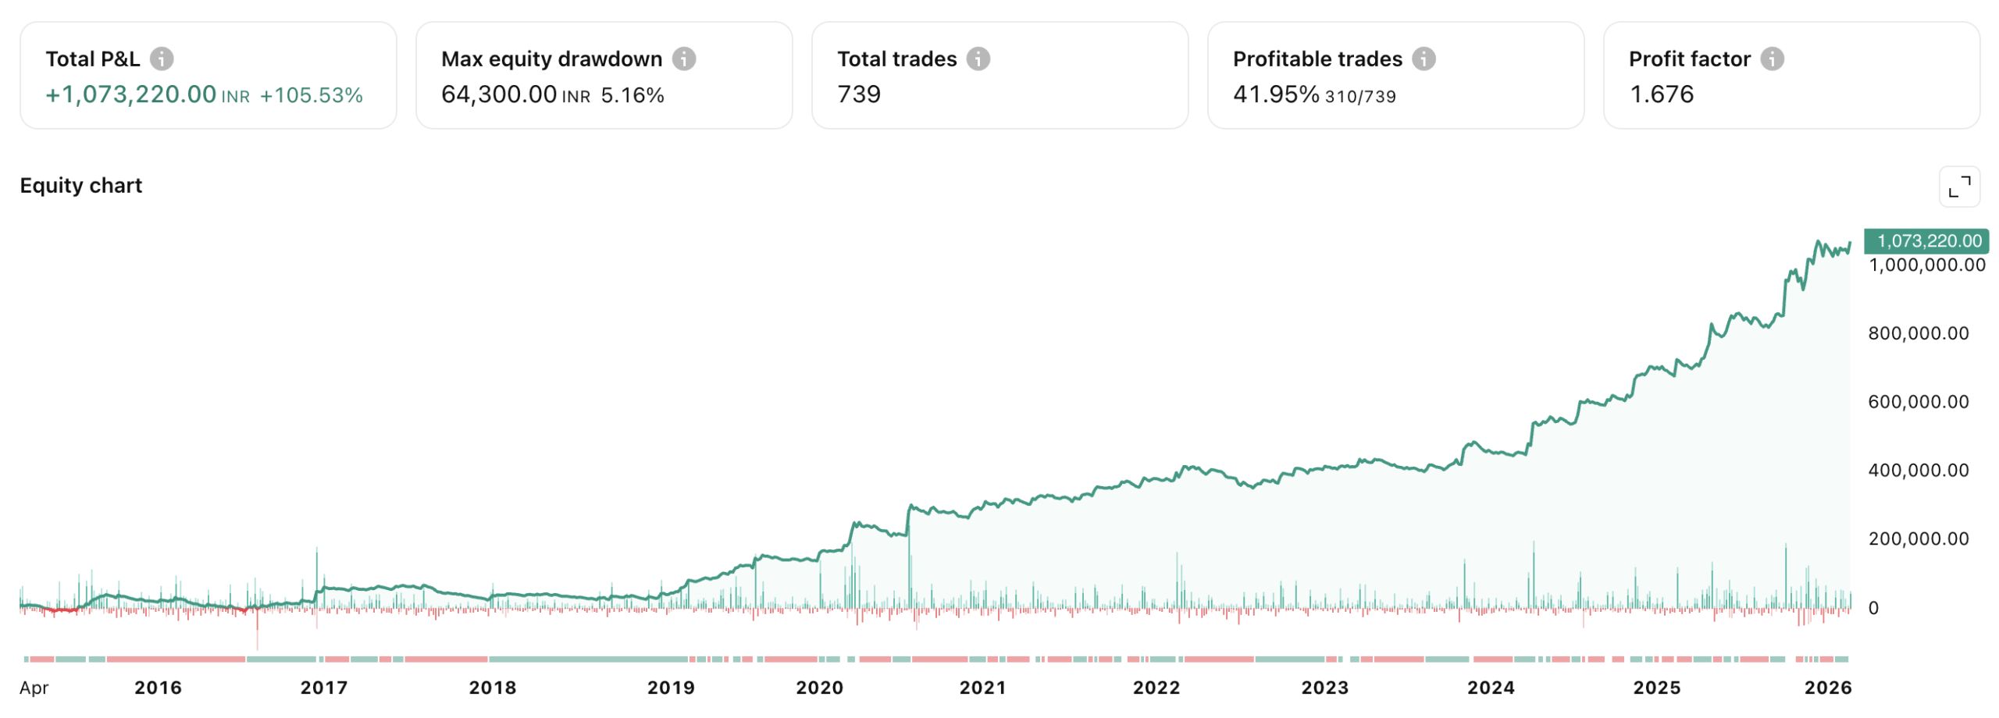Click the Profitable trades info icon
Viewport: 1999px width, 718px height.
1423,58
